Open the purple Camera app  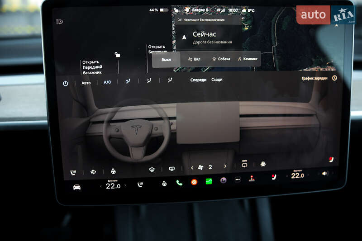coord(223,180)
